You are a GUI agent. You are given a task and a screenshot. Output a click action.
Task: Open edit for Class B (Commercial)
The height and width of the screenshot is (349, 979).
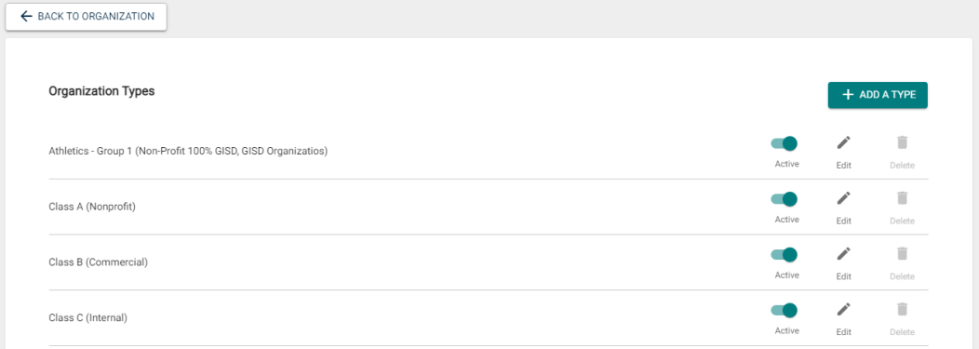843,254
